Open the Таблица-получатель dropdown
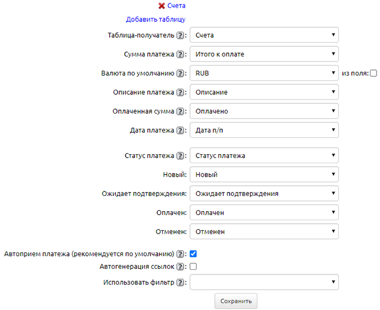380x310 pixels. (264, 36)
